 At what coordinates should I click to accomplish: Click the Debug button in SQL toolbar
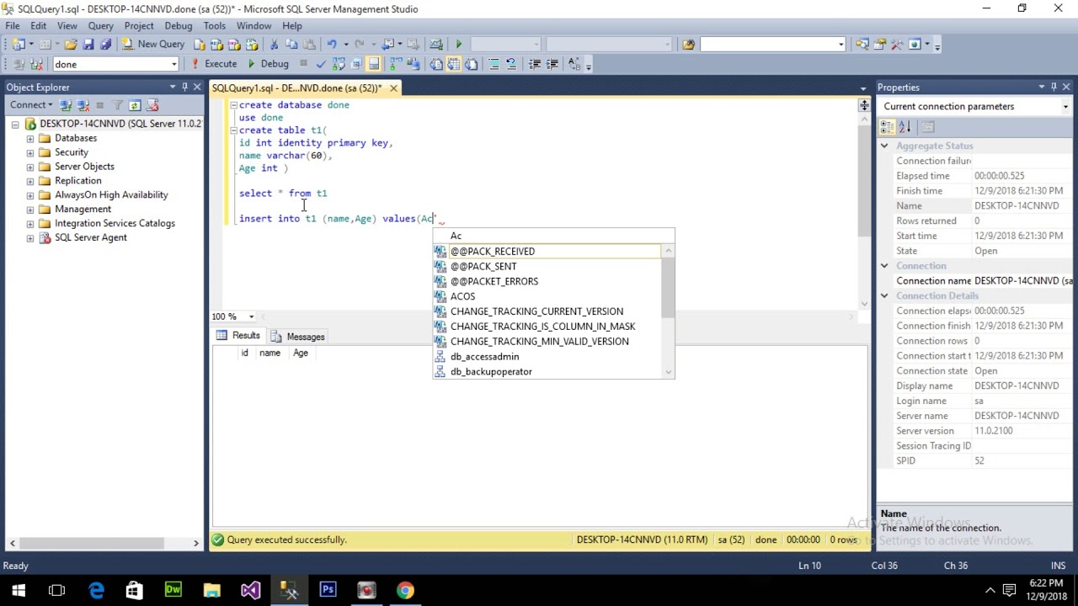pyautogui.click(x=268, y=64)
